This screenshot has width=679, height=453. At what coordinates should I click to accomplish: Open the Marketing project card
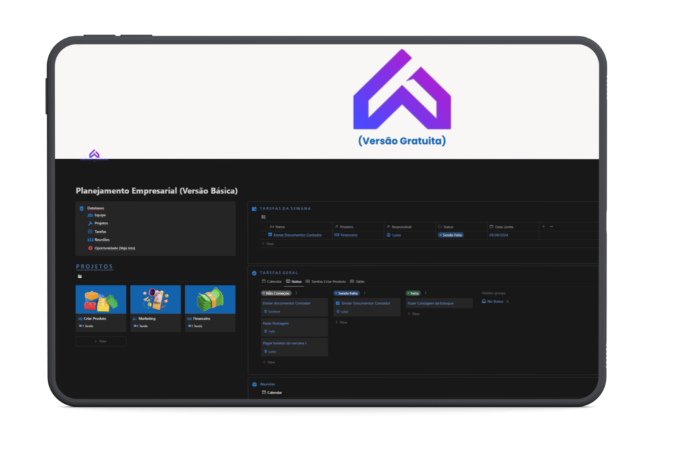pos(155,308)
